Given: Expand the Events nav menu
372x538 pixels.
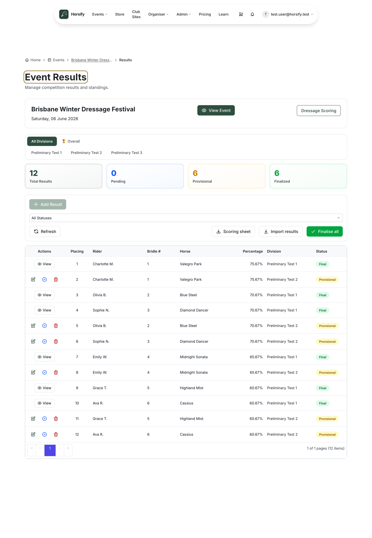Looking at the screenshot, I should click(x=100, y=14).
